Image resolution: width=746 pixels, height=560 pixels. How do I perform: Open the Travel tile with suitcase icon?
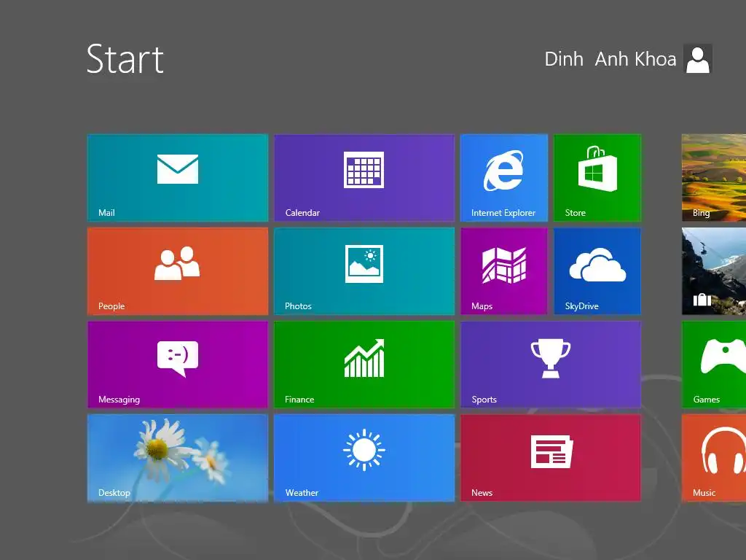[x=714, y=271]
